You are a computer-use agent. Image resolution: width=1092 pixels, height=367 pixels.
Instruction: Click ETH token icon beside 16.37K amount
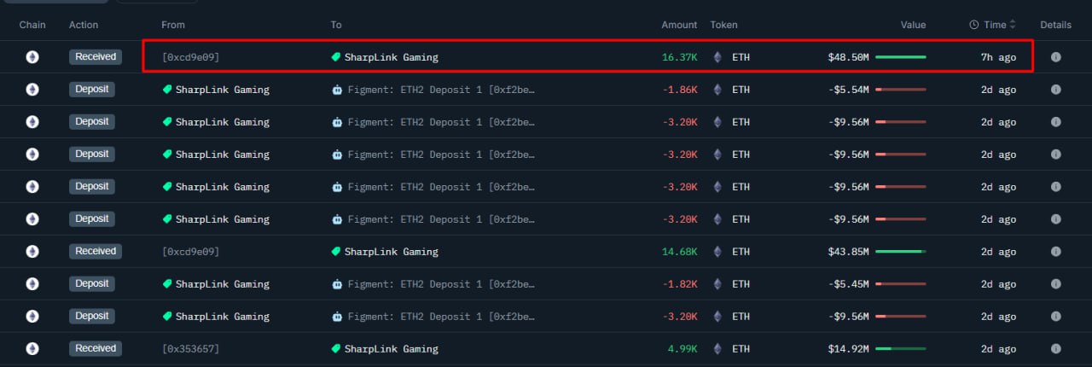(x=717, y=57)
